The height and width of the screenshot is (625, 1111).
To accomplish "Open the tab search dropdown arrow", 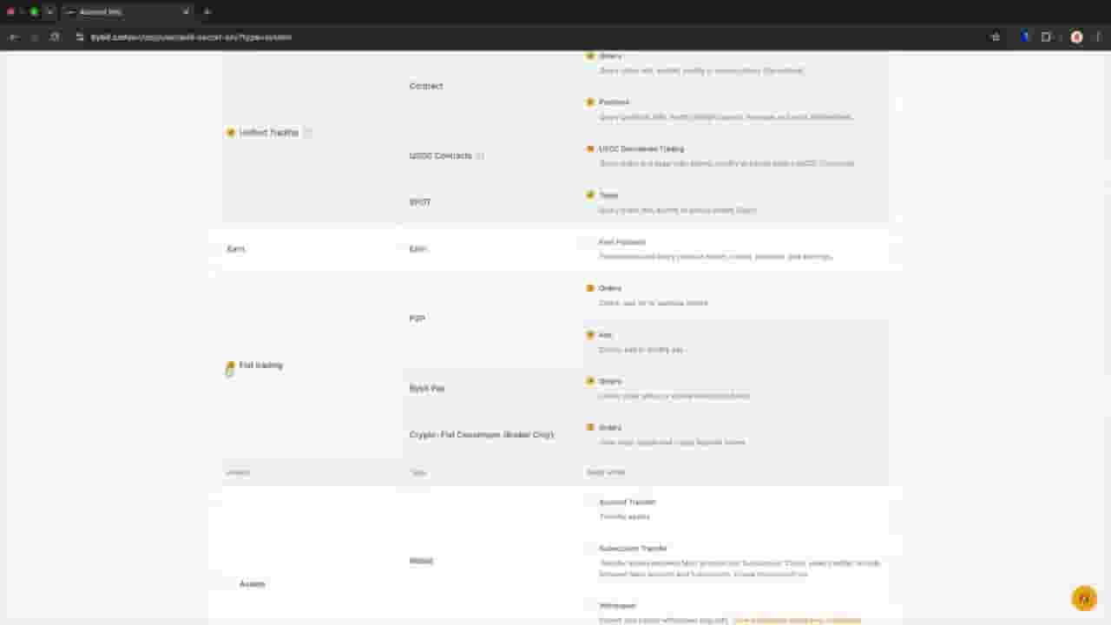I will (49, 12).
